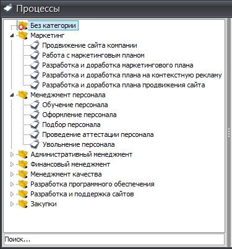Open Продвижение сайта компании process

pyautogui.click(x=90, y=45)
